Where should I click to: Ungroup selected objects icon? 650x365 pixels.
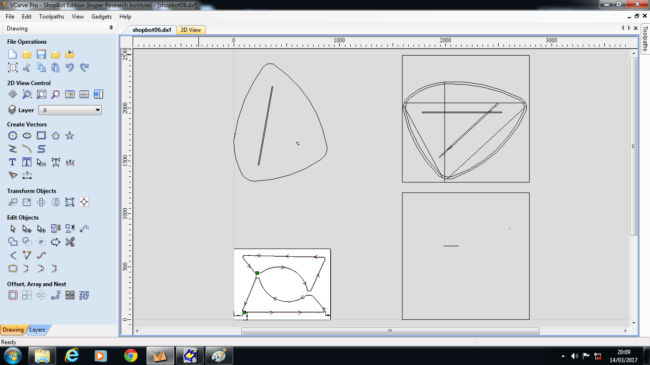coord(70,229)
